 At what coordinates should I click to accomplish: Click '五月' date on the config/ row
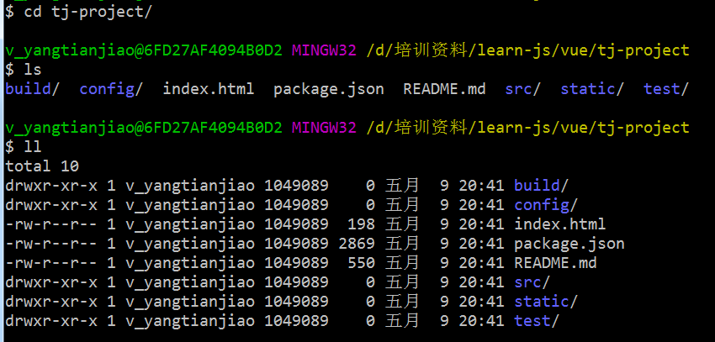click(402, 204)
